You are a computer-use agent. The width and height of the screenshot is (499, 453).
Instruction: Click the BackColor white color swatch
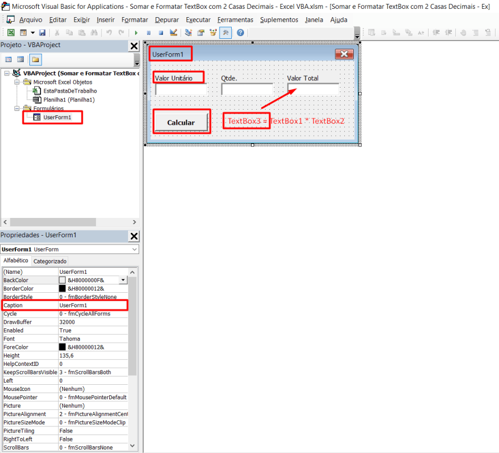click(x=62, y=280)
